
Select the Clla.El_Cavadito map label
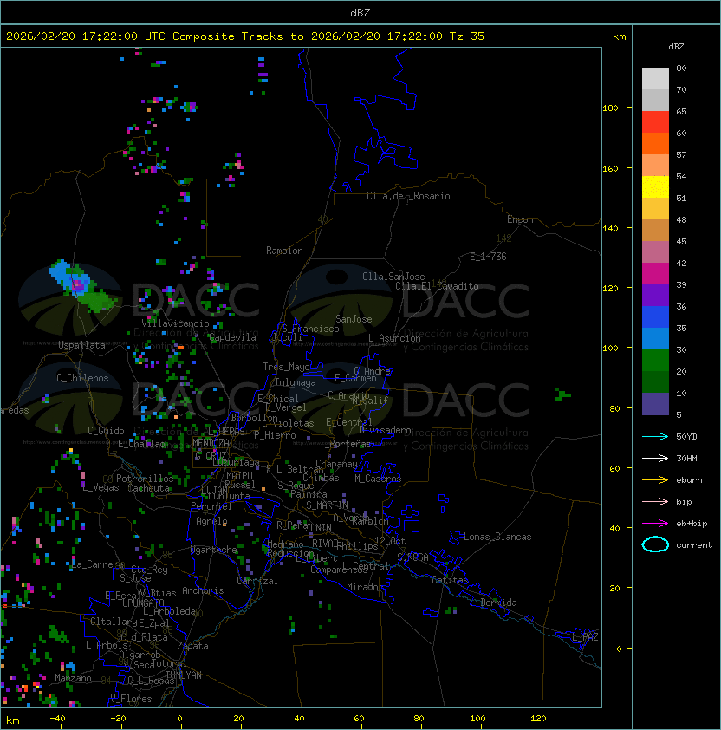437,286
